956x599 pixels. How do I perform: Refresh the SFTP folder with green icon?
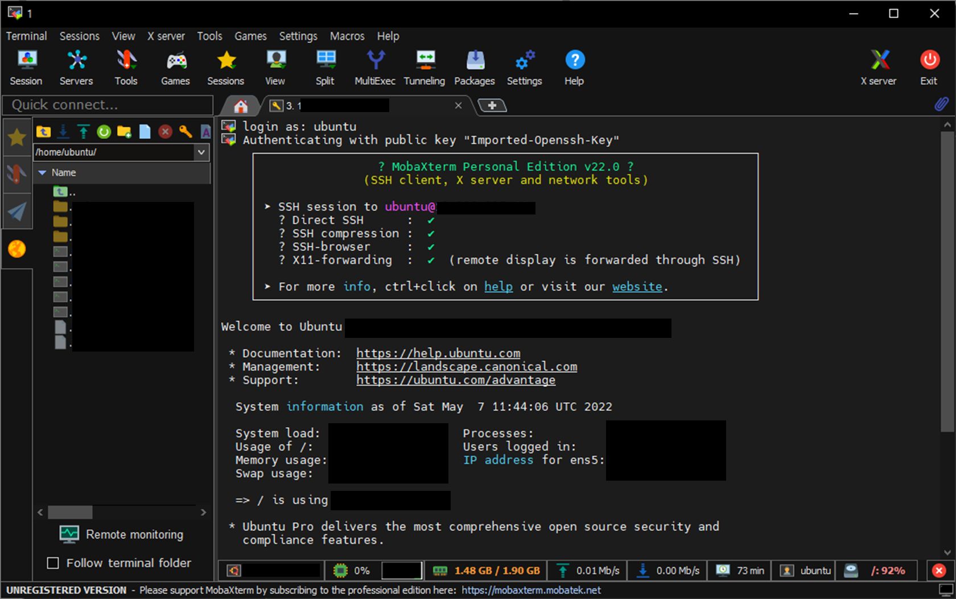coord(104,132)
